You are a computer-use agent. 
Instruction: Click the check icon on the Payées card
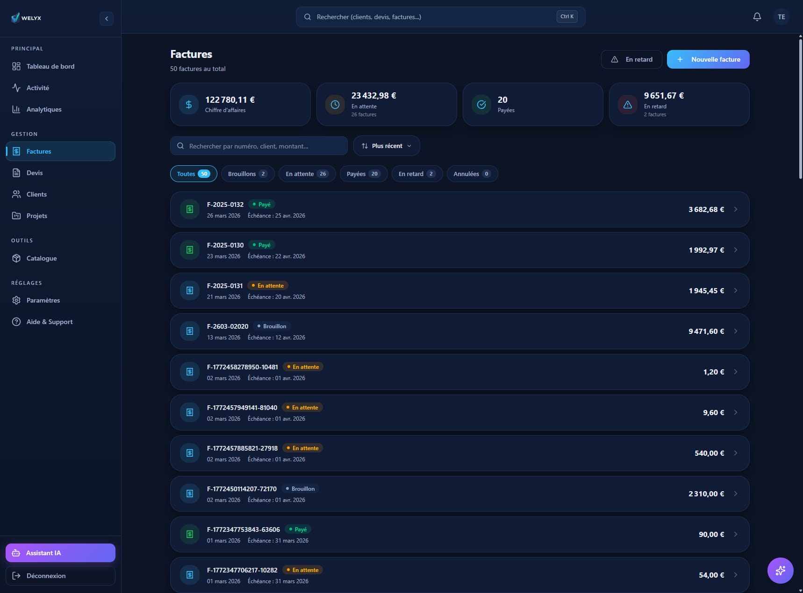(481, 105)
